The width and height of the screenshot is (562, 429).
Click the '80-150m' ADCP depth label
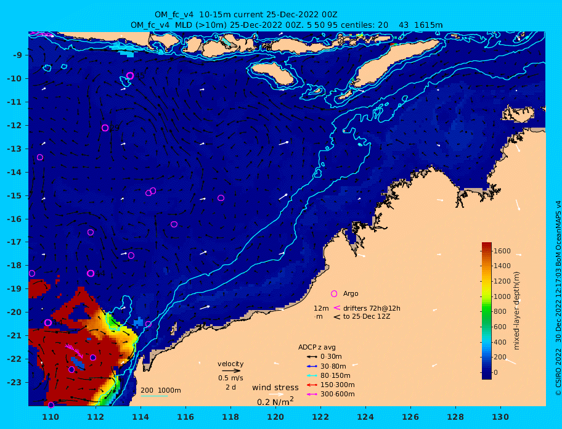[x=335, y=375]
